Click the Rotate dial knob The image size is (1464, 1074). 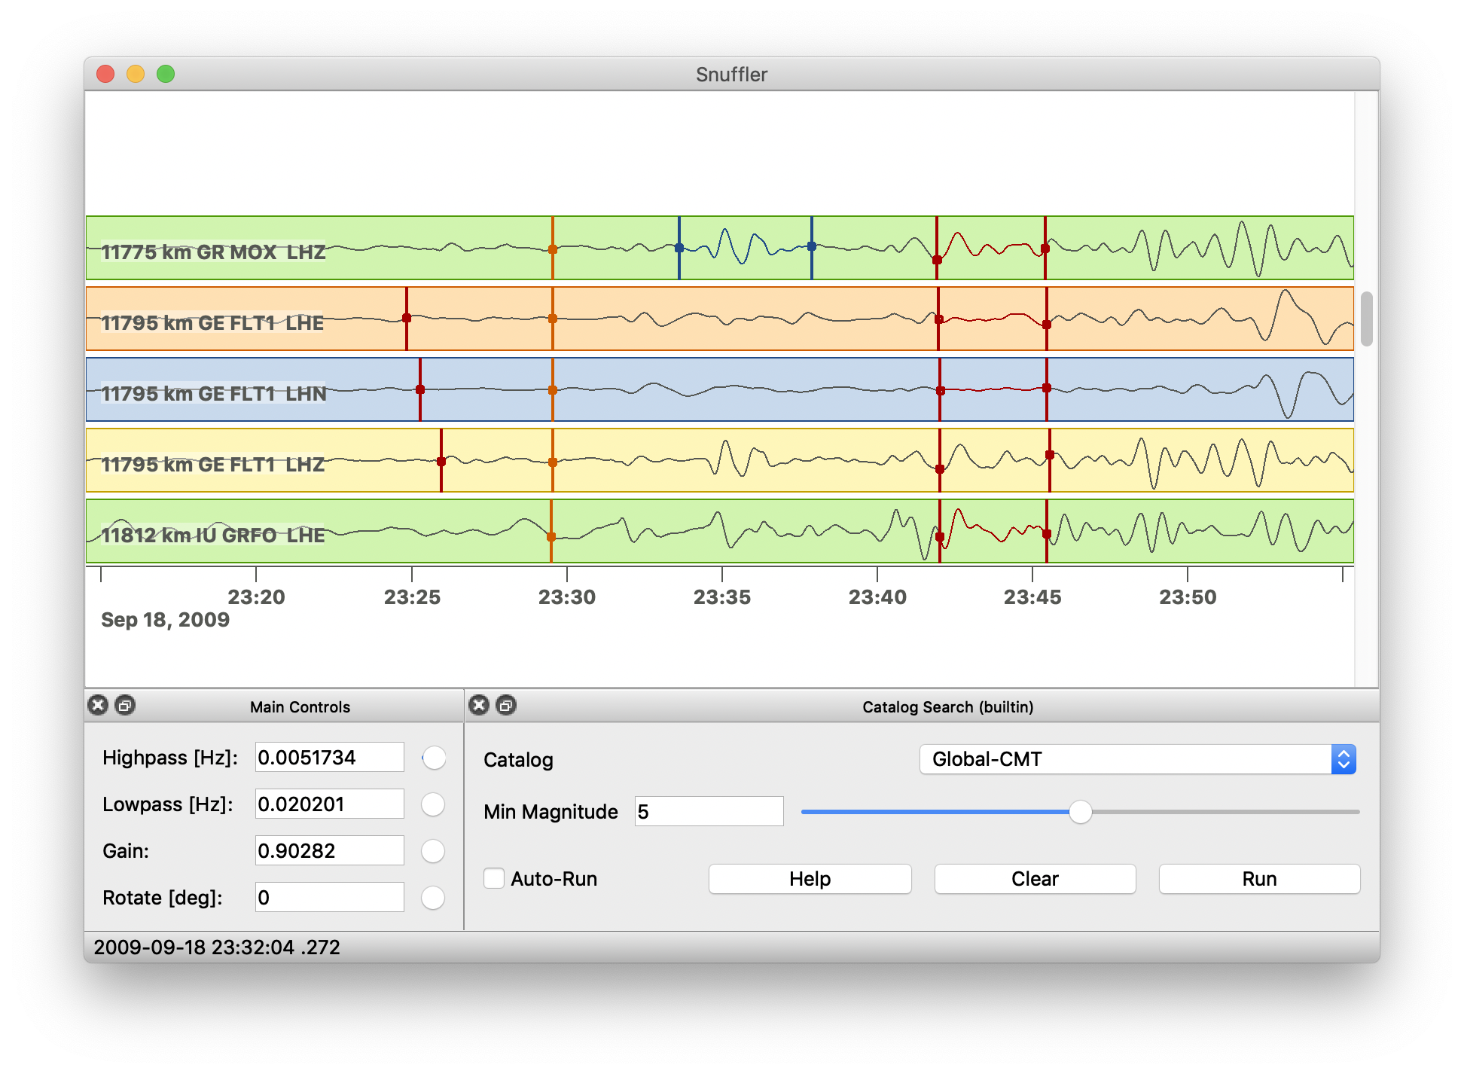coord(433,898)
